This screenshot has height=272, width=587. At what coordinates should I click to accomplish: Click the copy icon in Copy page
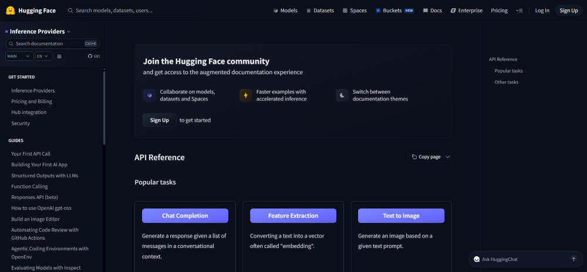click(414, 157)
